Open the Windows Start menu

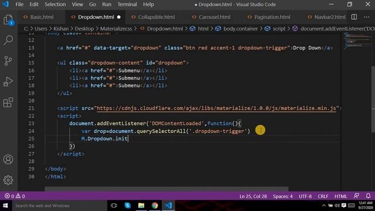click(5, 206)
